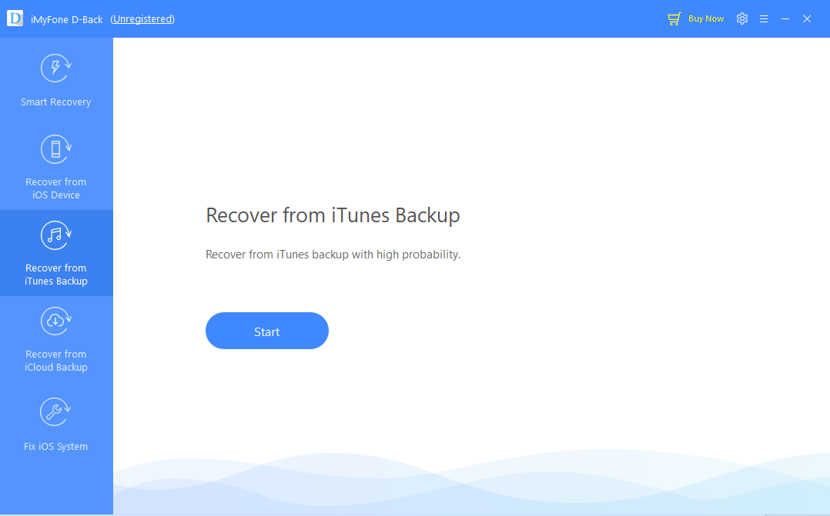
Task: Select the Smart Recovery label in sidebar
Action: pos(55,102)
